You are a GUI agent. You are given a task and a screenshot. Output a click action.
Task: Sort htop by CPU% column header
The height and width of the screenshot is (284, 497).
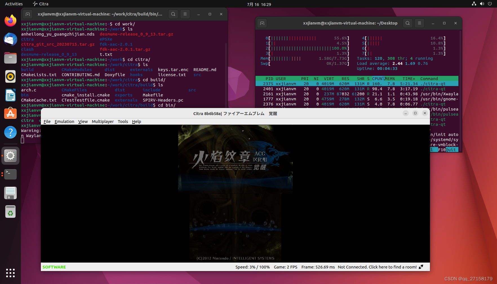click(377, 79)
